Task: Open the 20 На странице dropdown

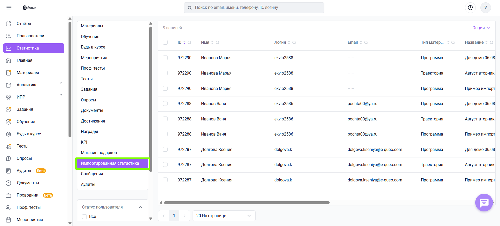Action: tap(224, 216)
